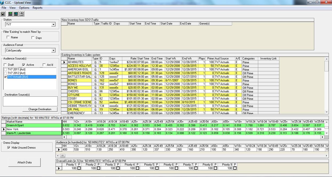Click row arrow marker beside New York market
Image resolution: width=332 pixels, height=177 pixels.
[4, 129]
